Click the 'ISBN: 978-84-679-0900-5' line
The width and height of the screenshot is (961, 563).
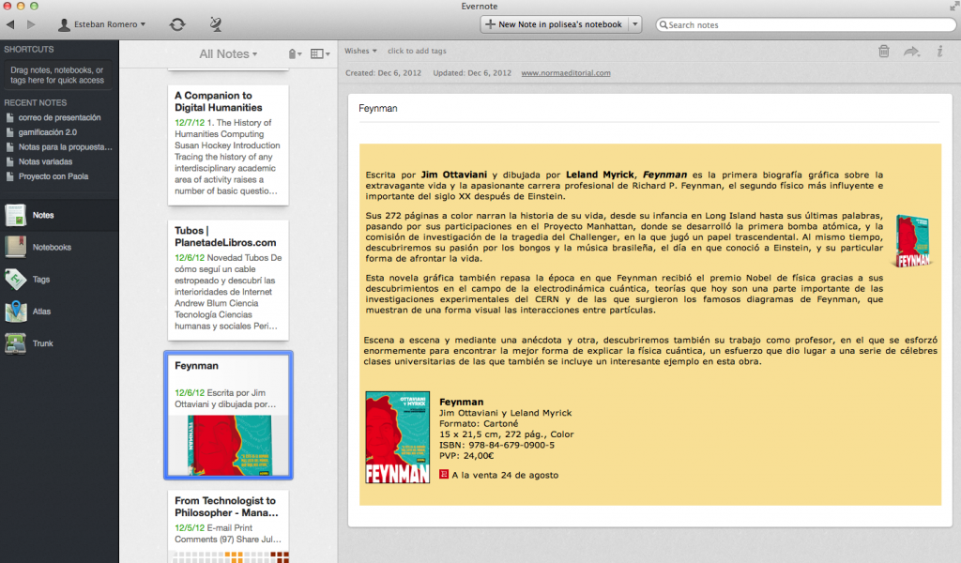coord(497,446)
